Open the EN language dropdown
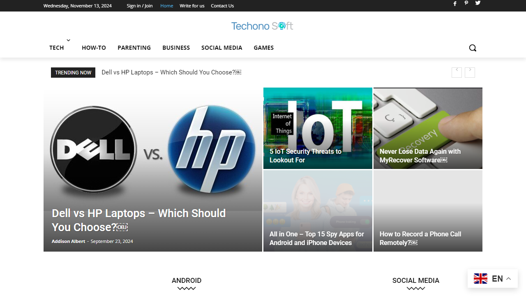Viewport: 526px width, 296px height. click(497, 278)
